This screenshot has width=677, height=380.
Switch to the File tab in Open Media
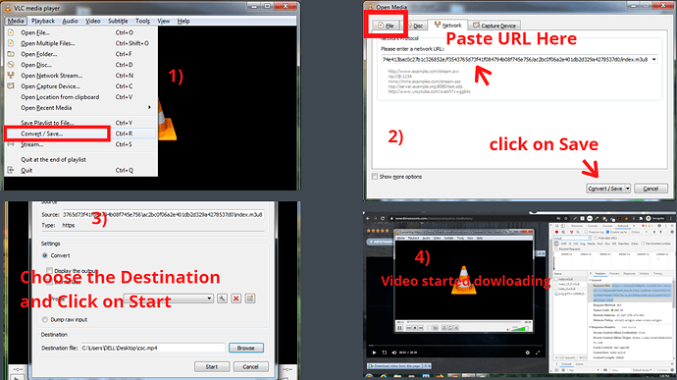pyautogui.click(x=386, y=26)
